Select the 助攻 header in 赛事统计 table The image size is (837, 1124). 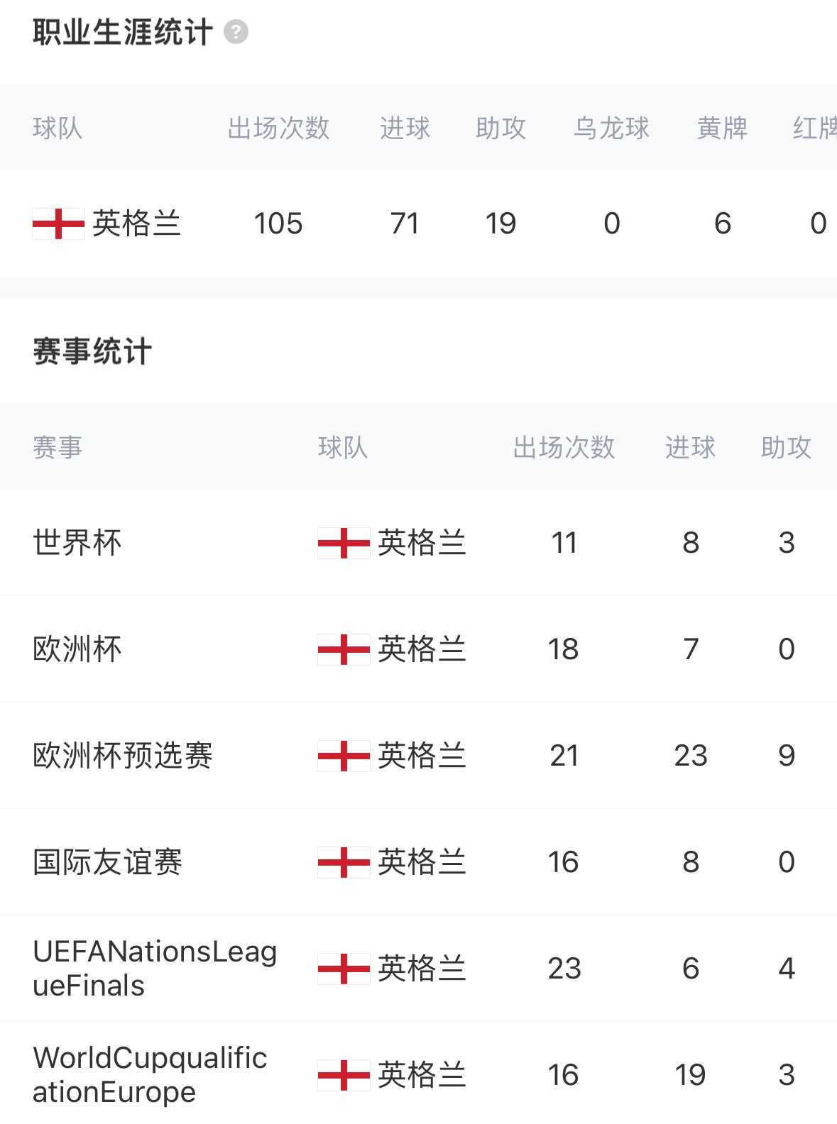pyautogui.click(x=786, y=448)
